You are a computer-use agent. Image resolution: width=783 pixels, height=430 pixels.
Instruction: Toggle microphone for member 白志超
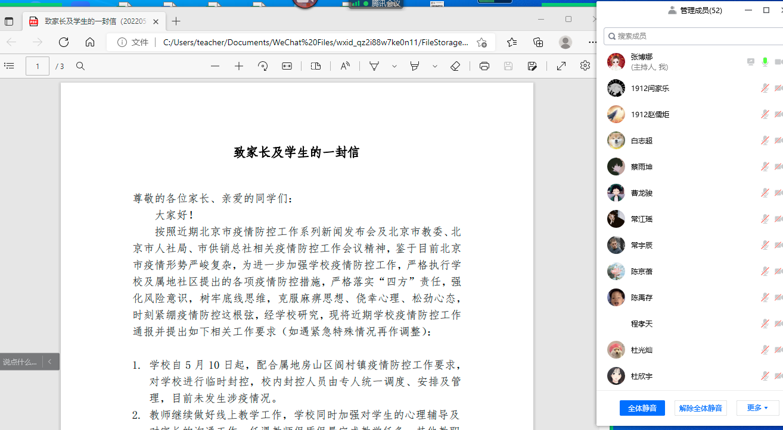[765, 141]
